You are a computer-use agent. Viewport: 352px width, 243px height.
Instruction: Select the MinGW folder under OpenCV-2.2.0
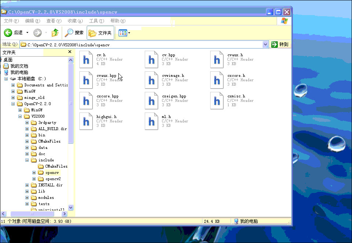coord(37,110)
